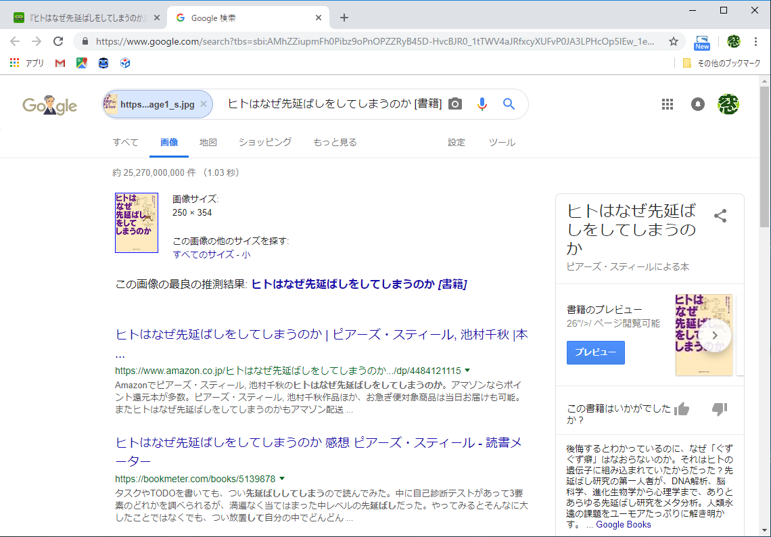Reload the current page
The height and width of the screenshot is (537, 771).
coord(58,41)
